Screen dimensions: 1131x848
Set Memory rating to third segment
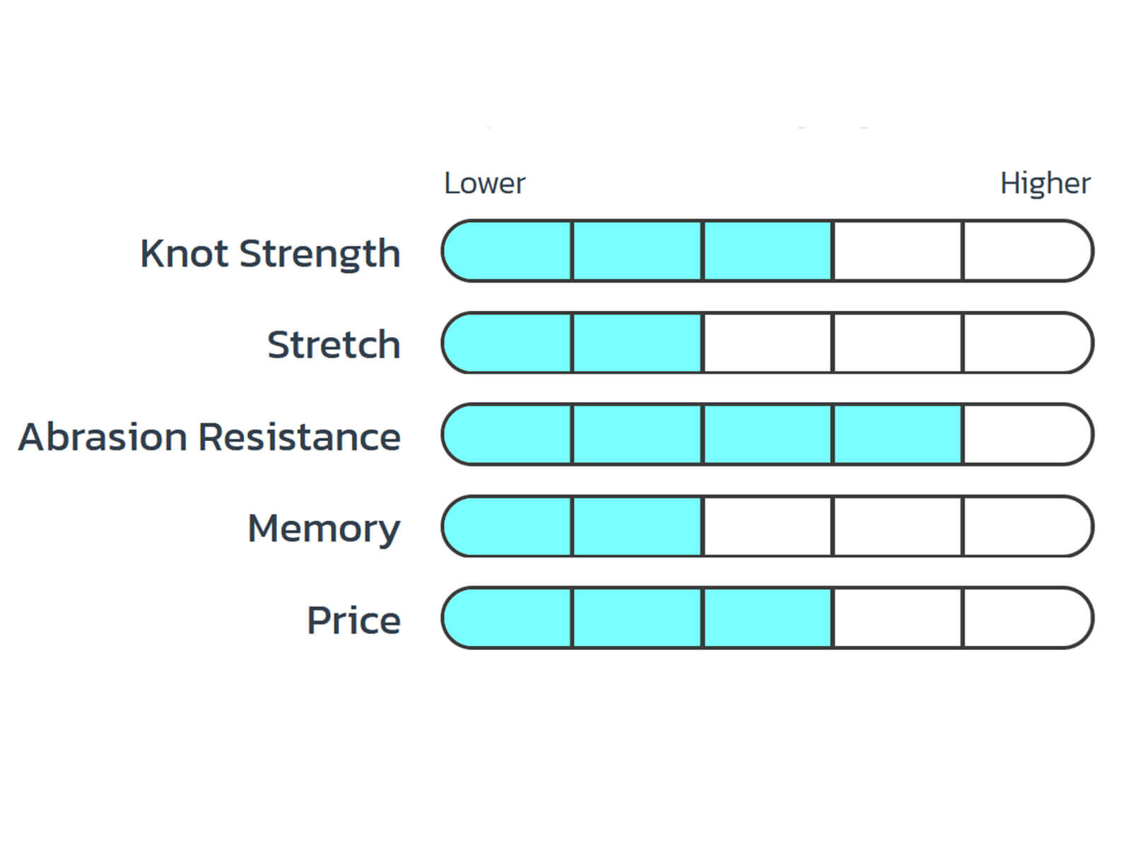click(x=768, y=526)
